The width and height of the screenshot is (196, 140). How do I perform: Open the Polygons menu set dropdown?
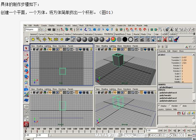click(x=39, y=29)
